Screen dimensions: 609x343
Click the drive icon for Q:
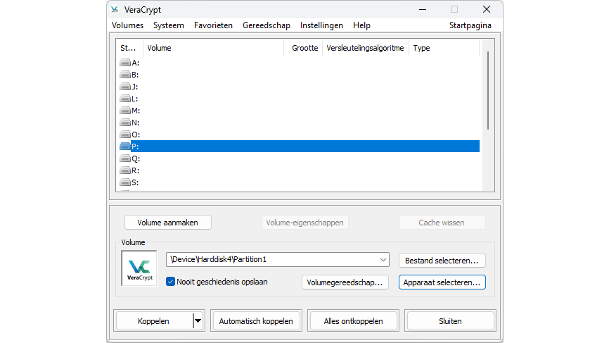[x=125, y=158]
